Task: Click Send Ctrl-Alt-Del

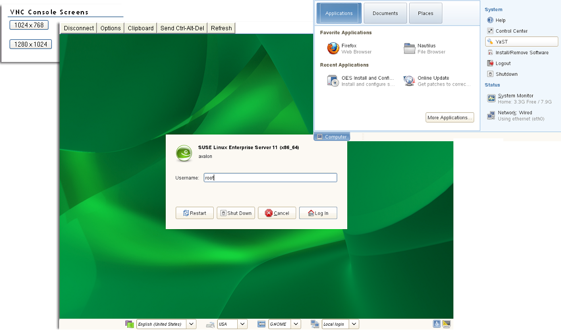Action: (x=182, y=28)
